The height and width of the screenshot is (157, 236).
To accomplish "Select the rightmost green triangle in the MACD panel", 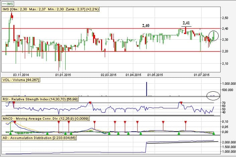I will tap(214, 134).
